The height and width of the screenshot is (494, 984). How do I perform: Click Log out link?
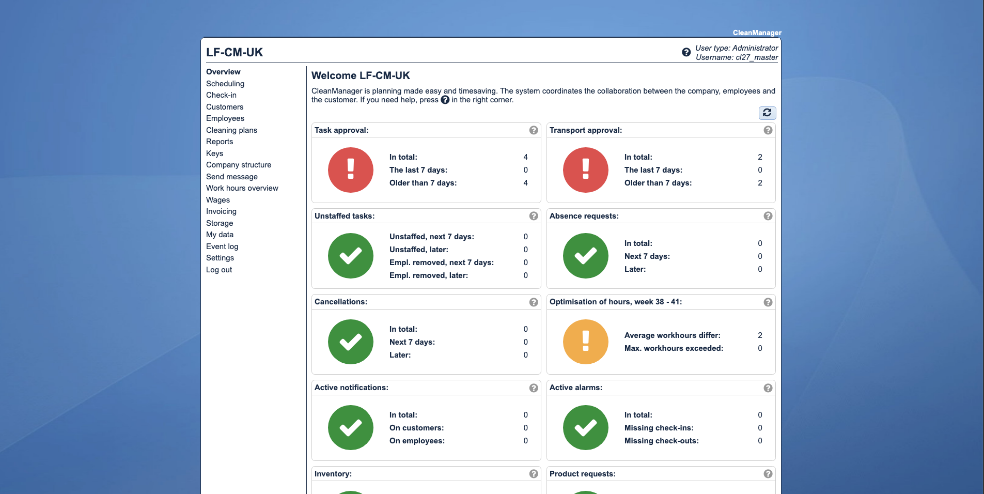[219, 270]
